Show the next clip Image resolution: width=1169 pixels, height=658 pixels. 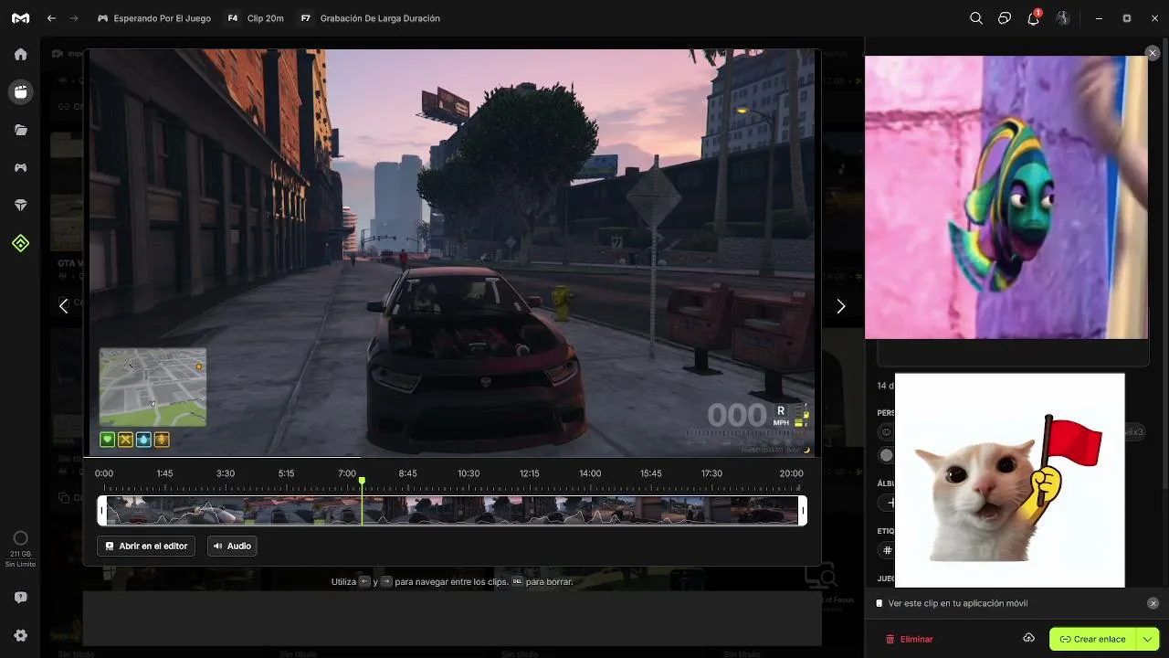pyautogui.click(x=840, y=306)
